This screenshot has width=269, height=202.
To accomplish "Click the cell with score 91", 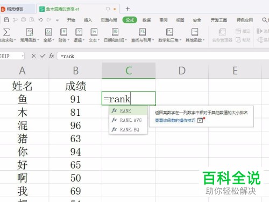I will point(75,99).
